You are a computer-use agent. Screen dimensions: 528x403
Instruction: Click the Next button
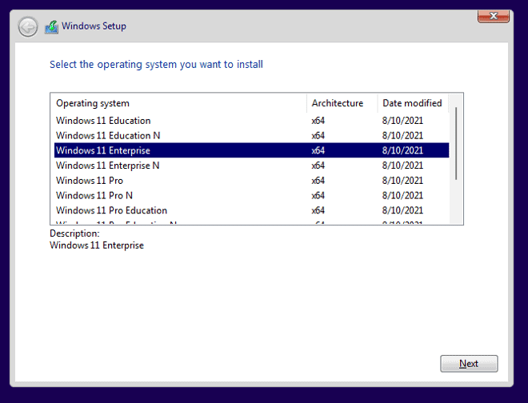pyautogui.click(x=469, y=364)
